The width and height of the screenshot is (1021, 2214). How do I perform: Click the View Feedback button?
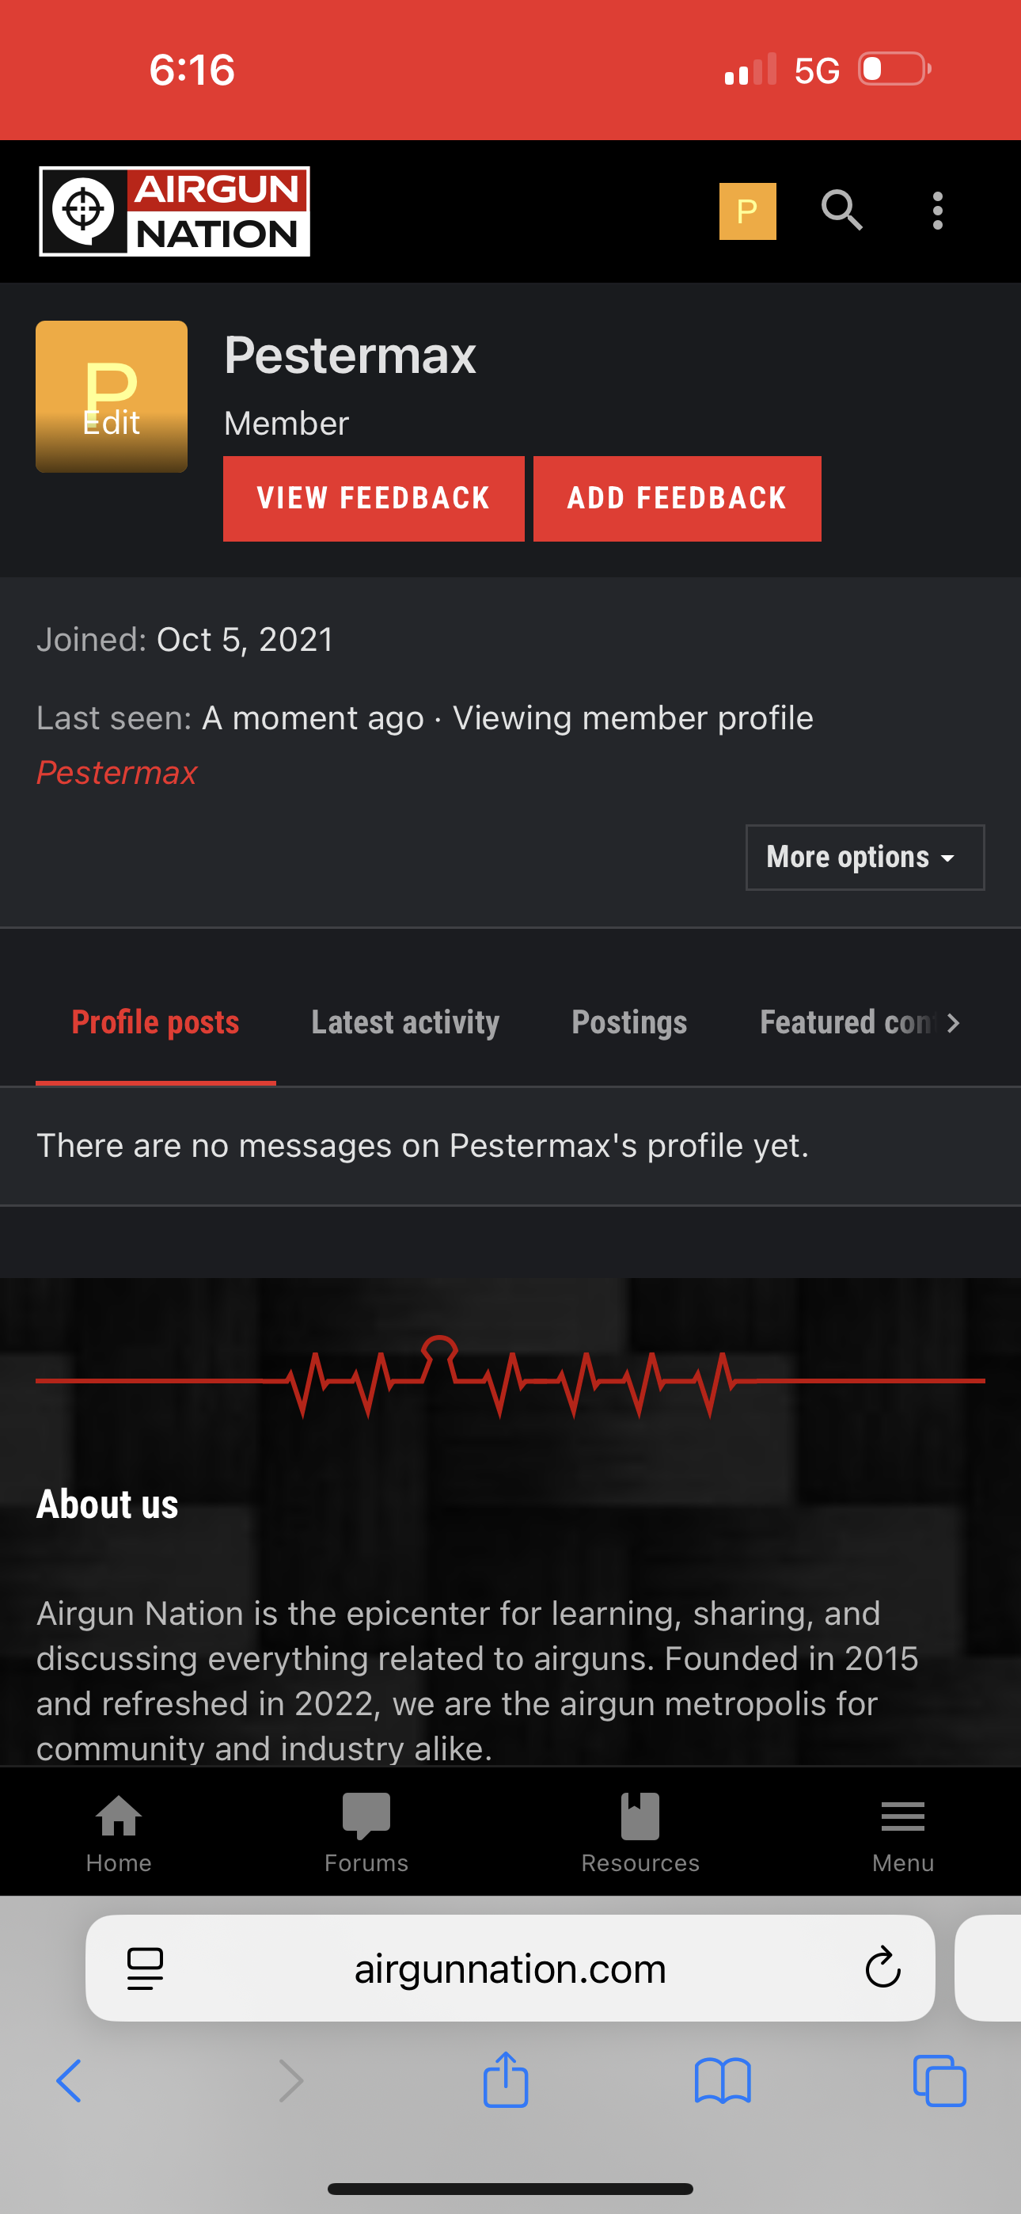coord(373,499)
